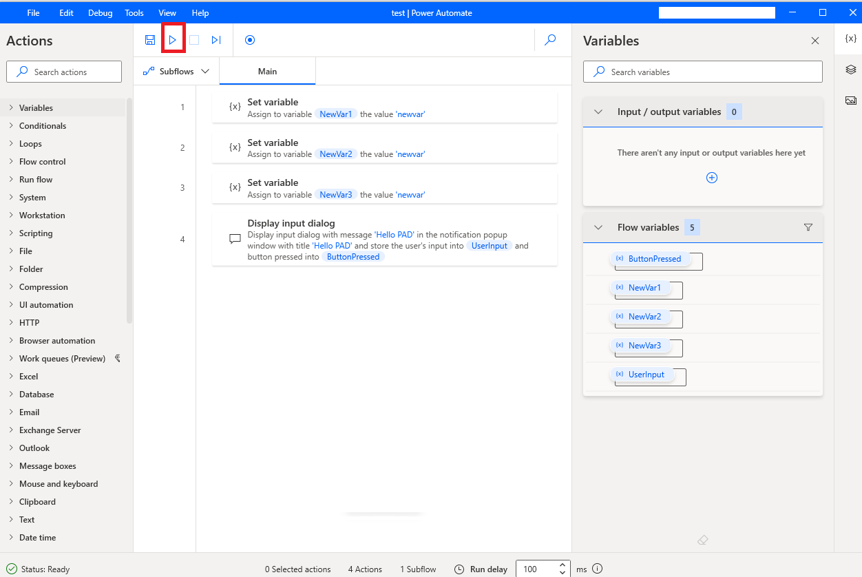This screenshot has width=862, height=577.
Task: Click Search actions input field
Action: (64, 72)
